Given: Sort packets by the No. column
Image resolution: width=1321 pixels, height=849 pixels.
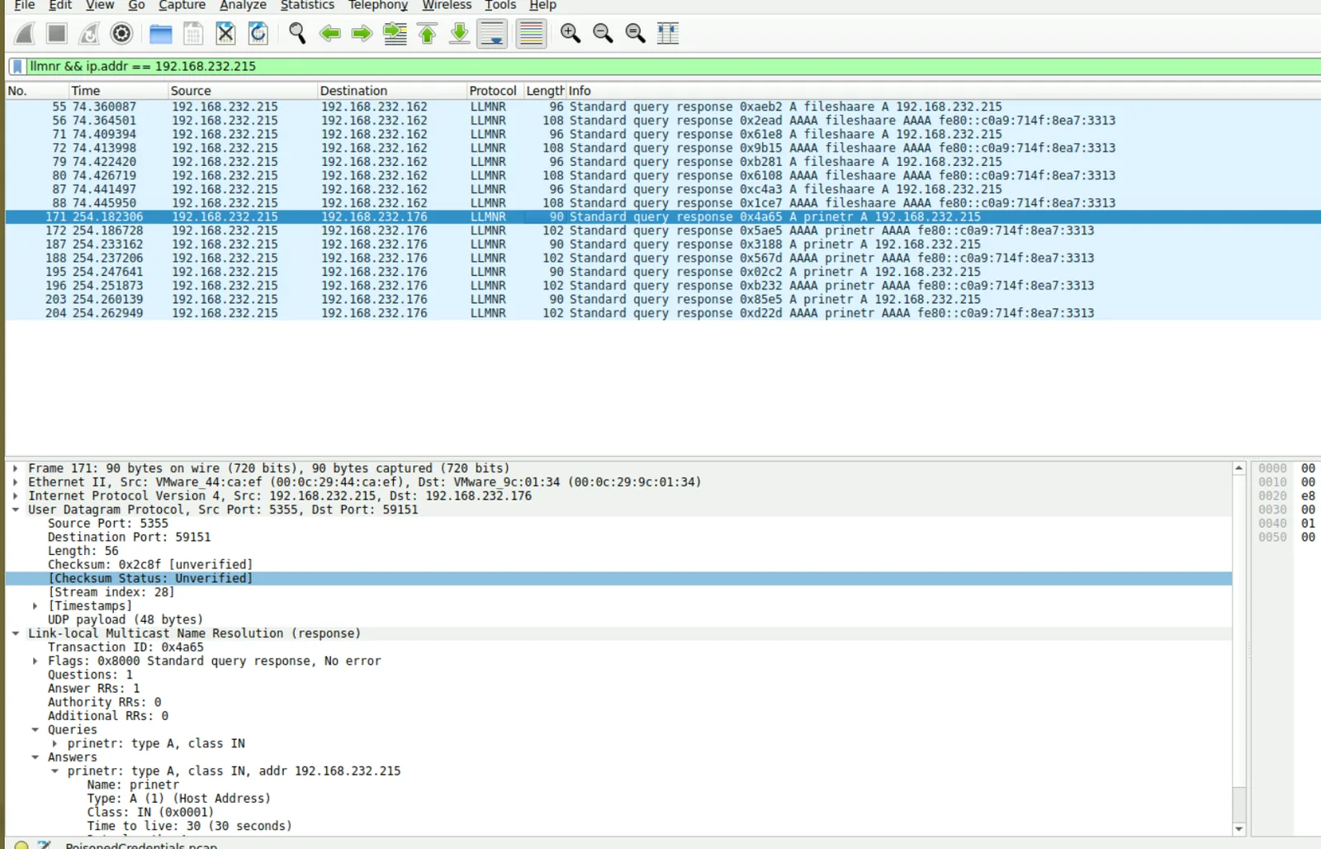Looking at the screenshot, I should (36, 91).
